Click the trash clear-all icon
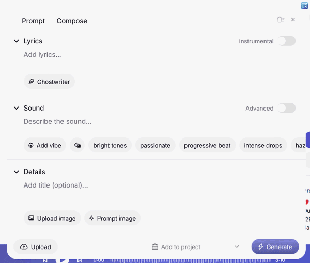 [280, 20]
